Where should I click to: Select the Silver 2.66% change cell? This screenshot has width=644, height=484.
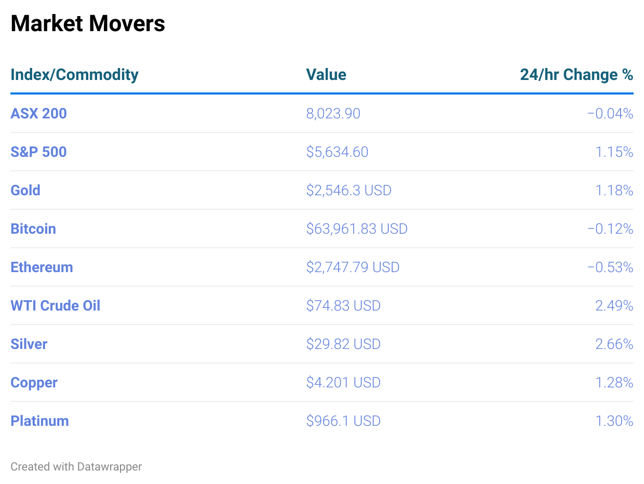pos(614,344)
